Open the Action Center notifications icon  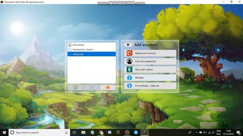pyautogui.click(x=238, y=133)
